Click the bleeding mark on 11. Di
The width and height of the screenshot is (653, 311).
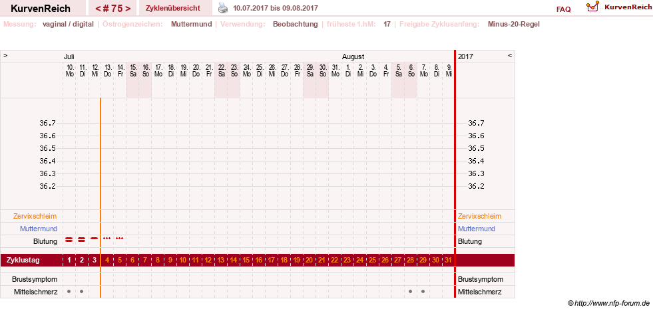82,239
